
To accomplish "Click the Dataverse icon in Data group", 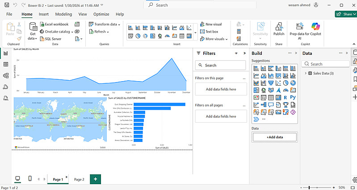I will [x=77, y=31].
